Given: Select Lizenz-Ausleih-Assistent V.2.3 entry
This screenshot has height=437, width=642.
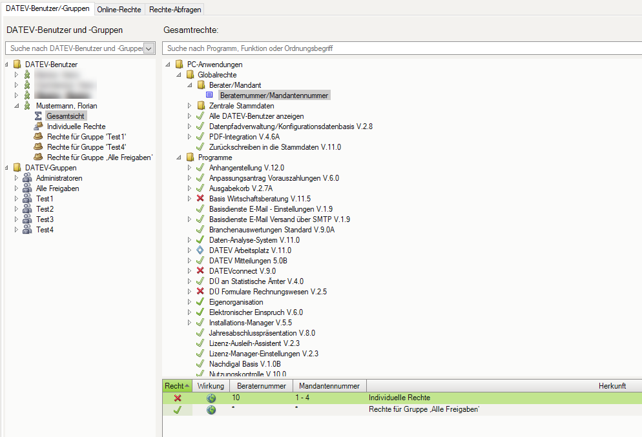Looking at the screenshot, I should (x=254, y=343).
